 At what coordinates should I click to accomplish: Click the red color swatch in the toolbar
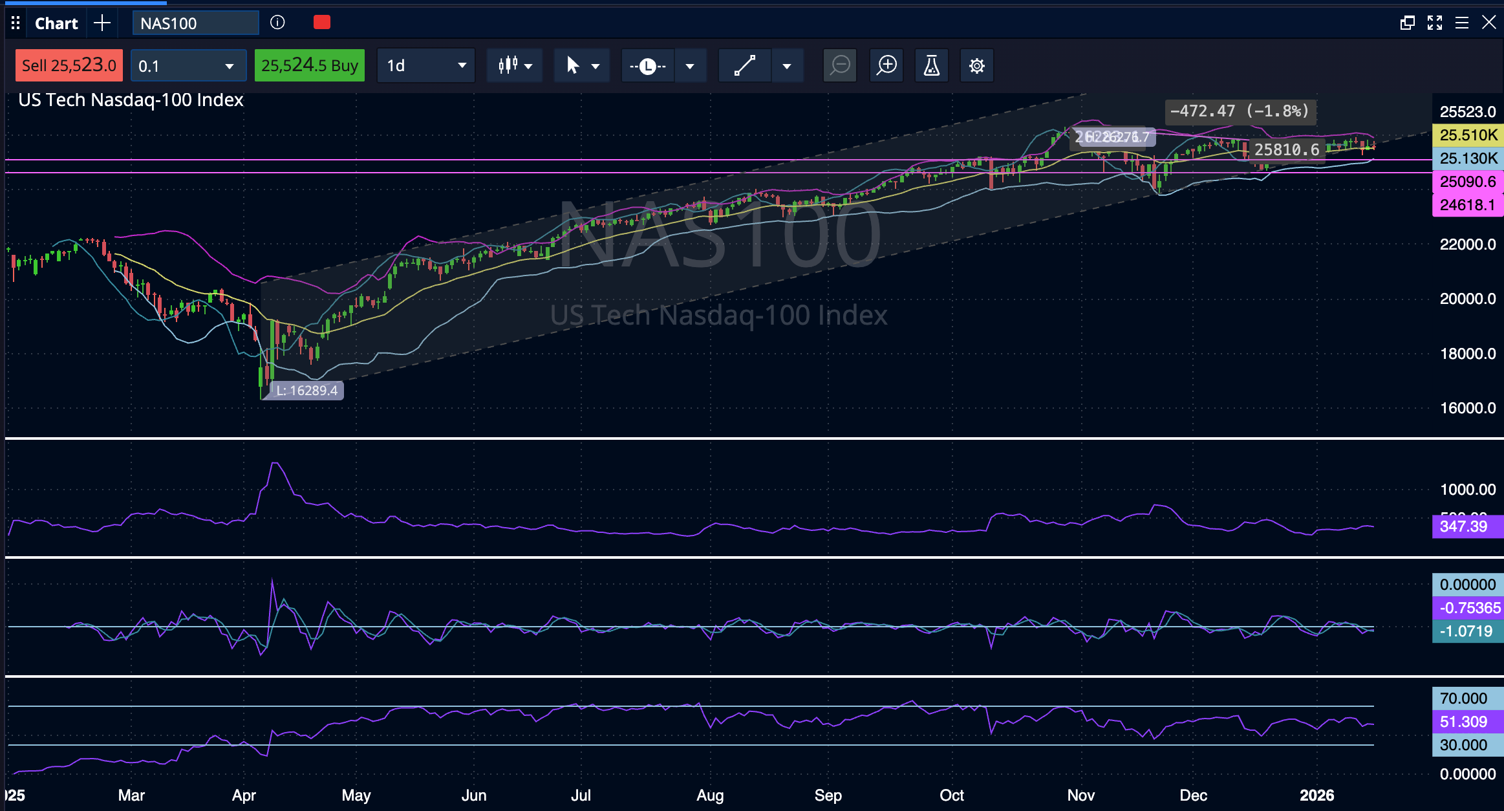[321, 22]
